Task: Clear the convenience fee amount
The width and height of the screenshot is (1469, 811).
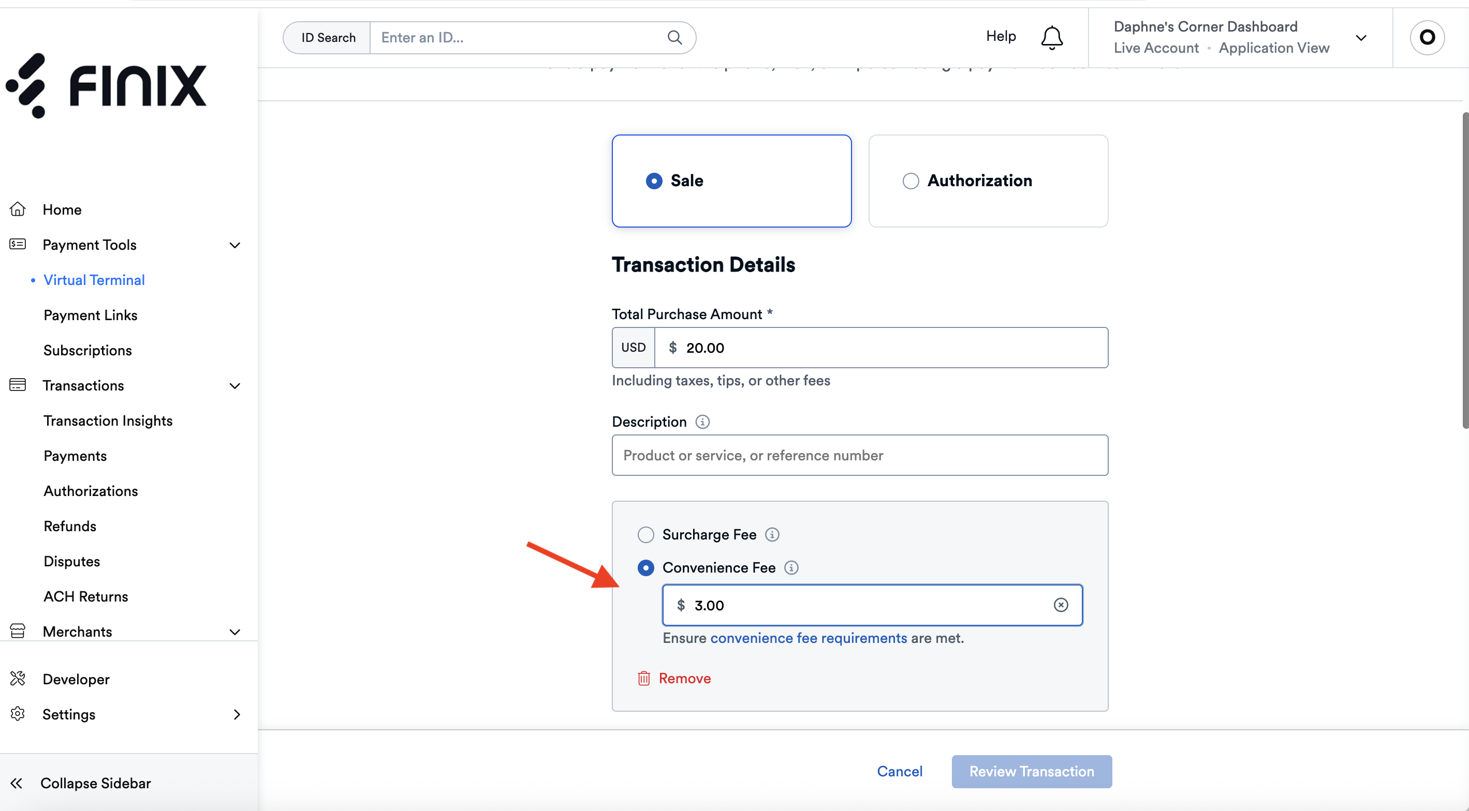Action: (x=1061, y=605)
